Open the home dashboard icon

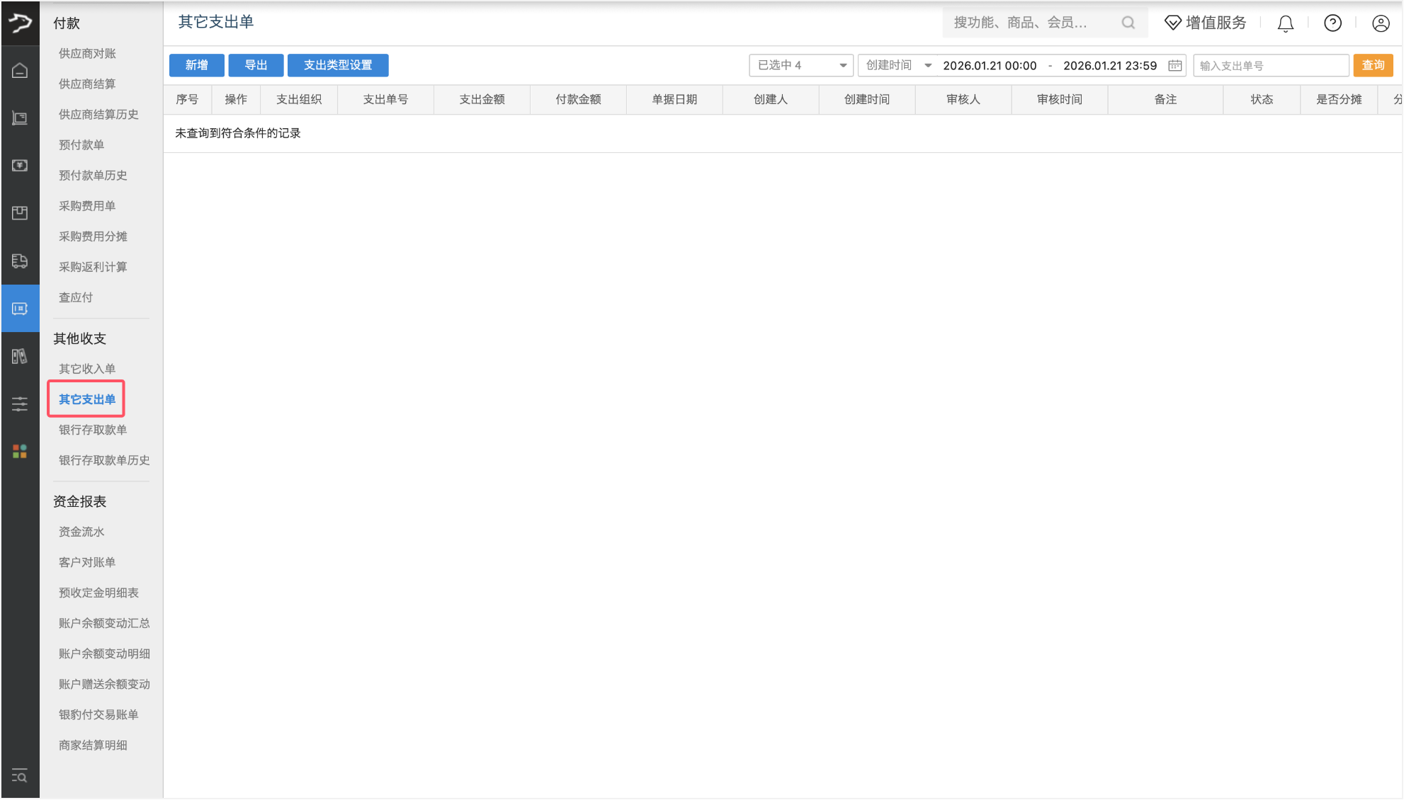pos(20,70)
